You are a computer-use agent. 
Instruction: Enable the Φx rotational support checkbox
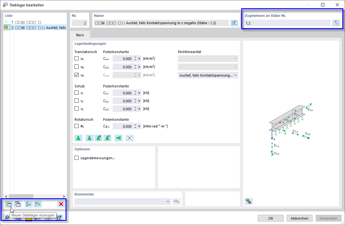pyautogui.click(x=77, y=126)
